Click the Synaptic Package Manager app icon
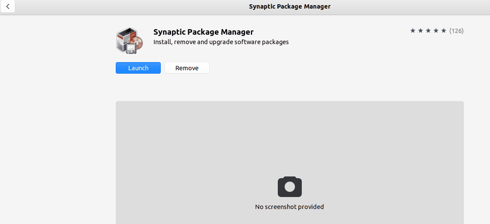The height and width of the screenshot is (224, 490). pos(127,40)
